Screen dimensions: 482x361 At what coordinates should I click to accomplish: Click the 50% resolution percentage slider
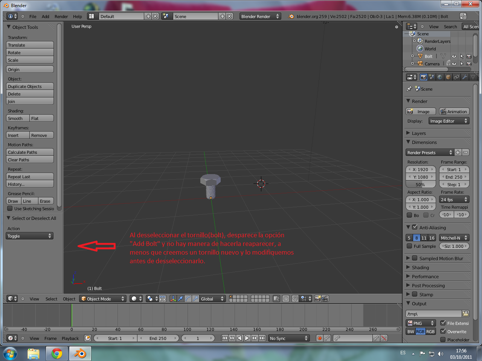(x=421, y=185)
